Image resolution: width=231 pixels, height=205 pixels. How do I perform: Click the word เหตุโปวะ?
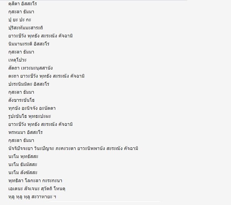coord(17,60)
